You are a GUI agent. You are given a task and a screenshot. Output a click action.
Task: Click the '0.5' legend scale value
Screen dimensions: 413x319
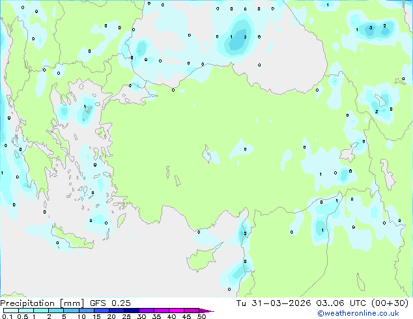click(22, 316)
